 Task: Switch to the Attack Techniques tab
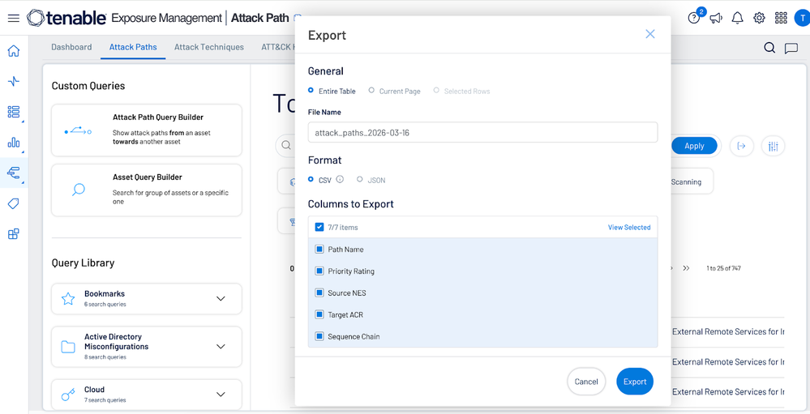point(208,47)
